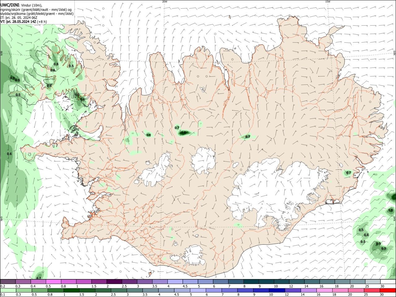Click the 12 label in the rain legend row
Screen dimensions: 396x297
click(287, 295)
